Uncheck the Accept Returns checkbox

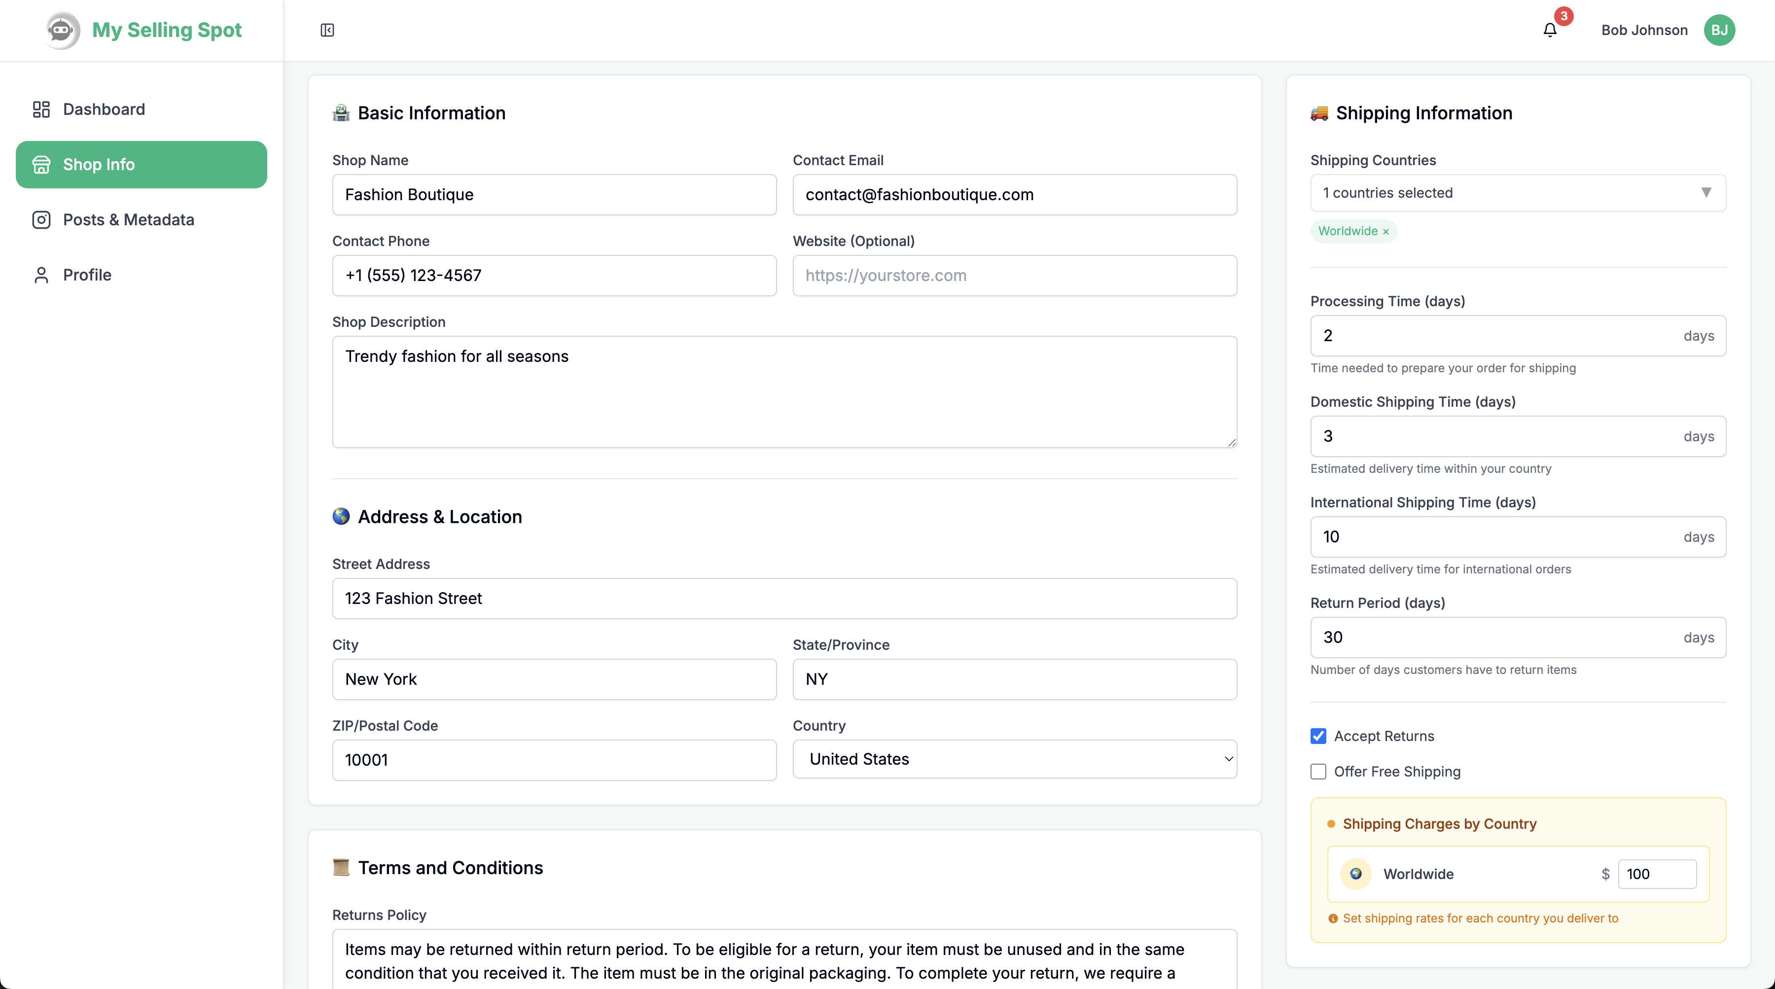pos(1318,736)
